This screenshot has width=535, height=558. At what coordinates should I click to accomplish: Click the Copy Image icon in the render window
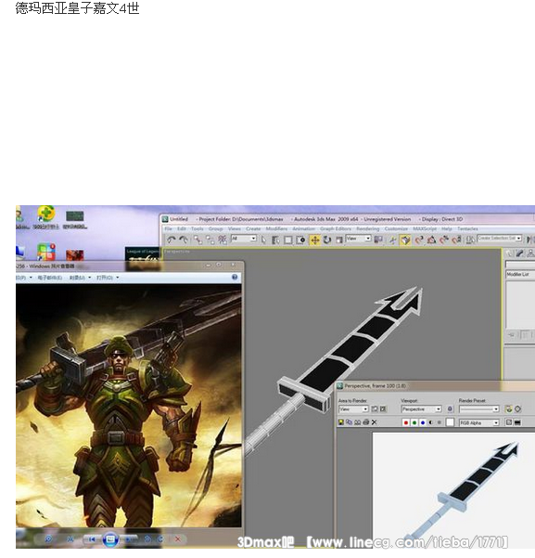(x=349, y=422)
